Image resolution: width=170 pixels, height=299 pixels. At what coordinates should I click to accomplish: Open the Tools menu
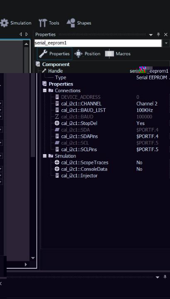(49, 23)
